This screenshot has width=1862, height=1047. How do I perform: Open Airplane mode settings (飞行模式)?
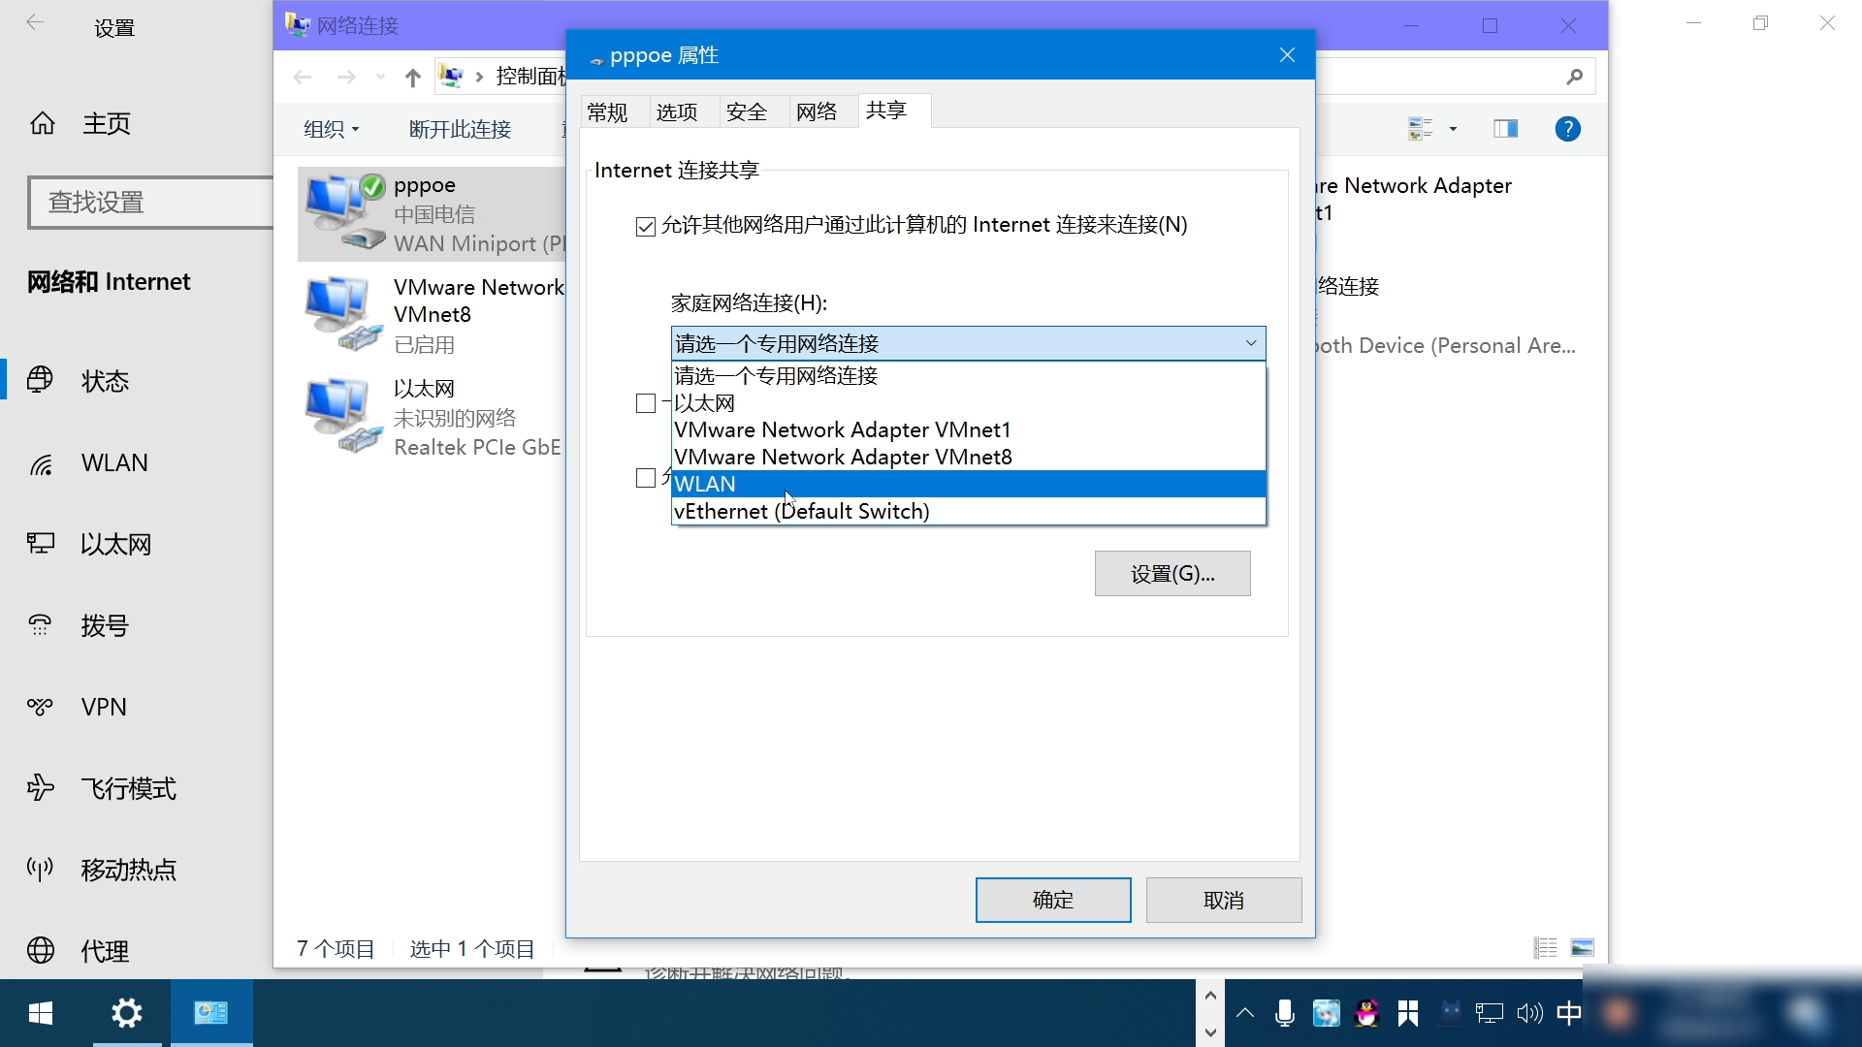[x=128, y=789]
